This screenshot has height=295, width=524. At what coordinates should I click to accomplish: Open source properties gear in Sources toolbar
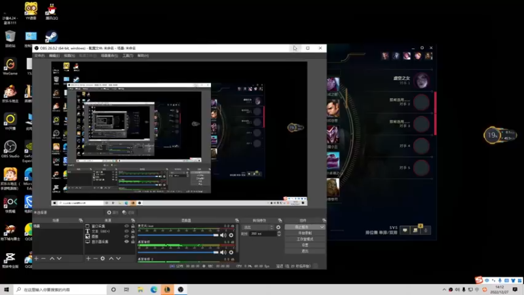(103, 258)
